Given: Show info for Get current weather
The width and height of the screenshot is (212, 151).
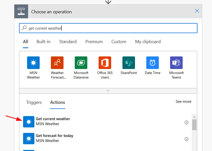Looking at the screenshot, I should tap(186, 122).
